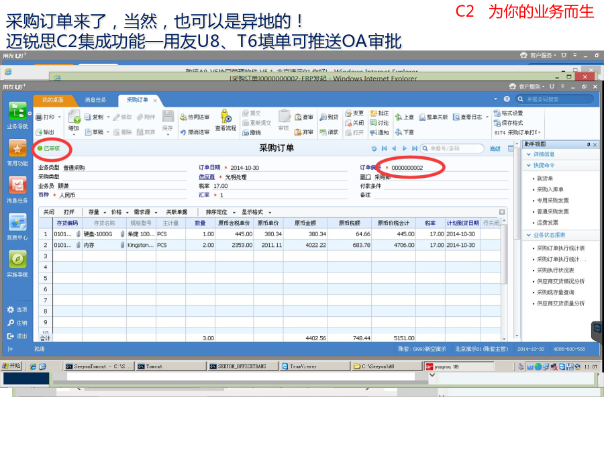Go to first record arrow
Screen dimensions: 604x453
384,148
